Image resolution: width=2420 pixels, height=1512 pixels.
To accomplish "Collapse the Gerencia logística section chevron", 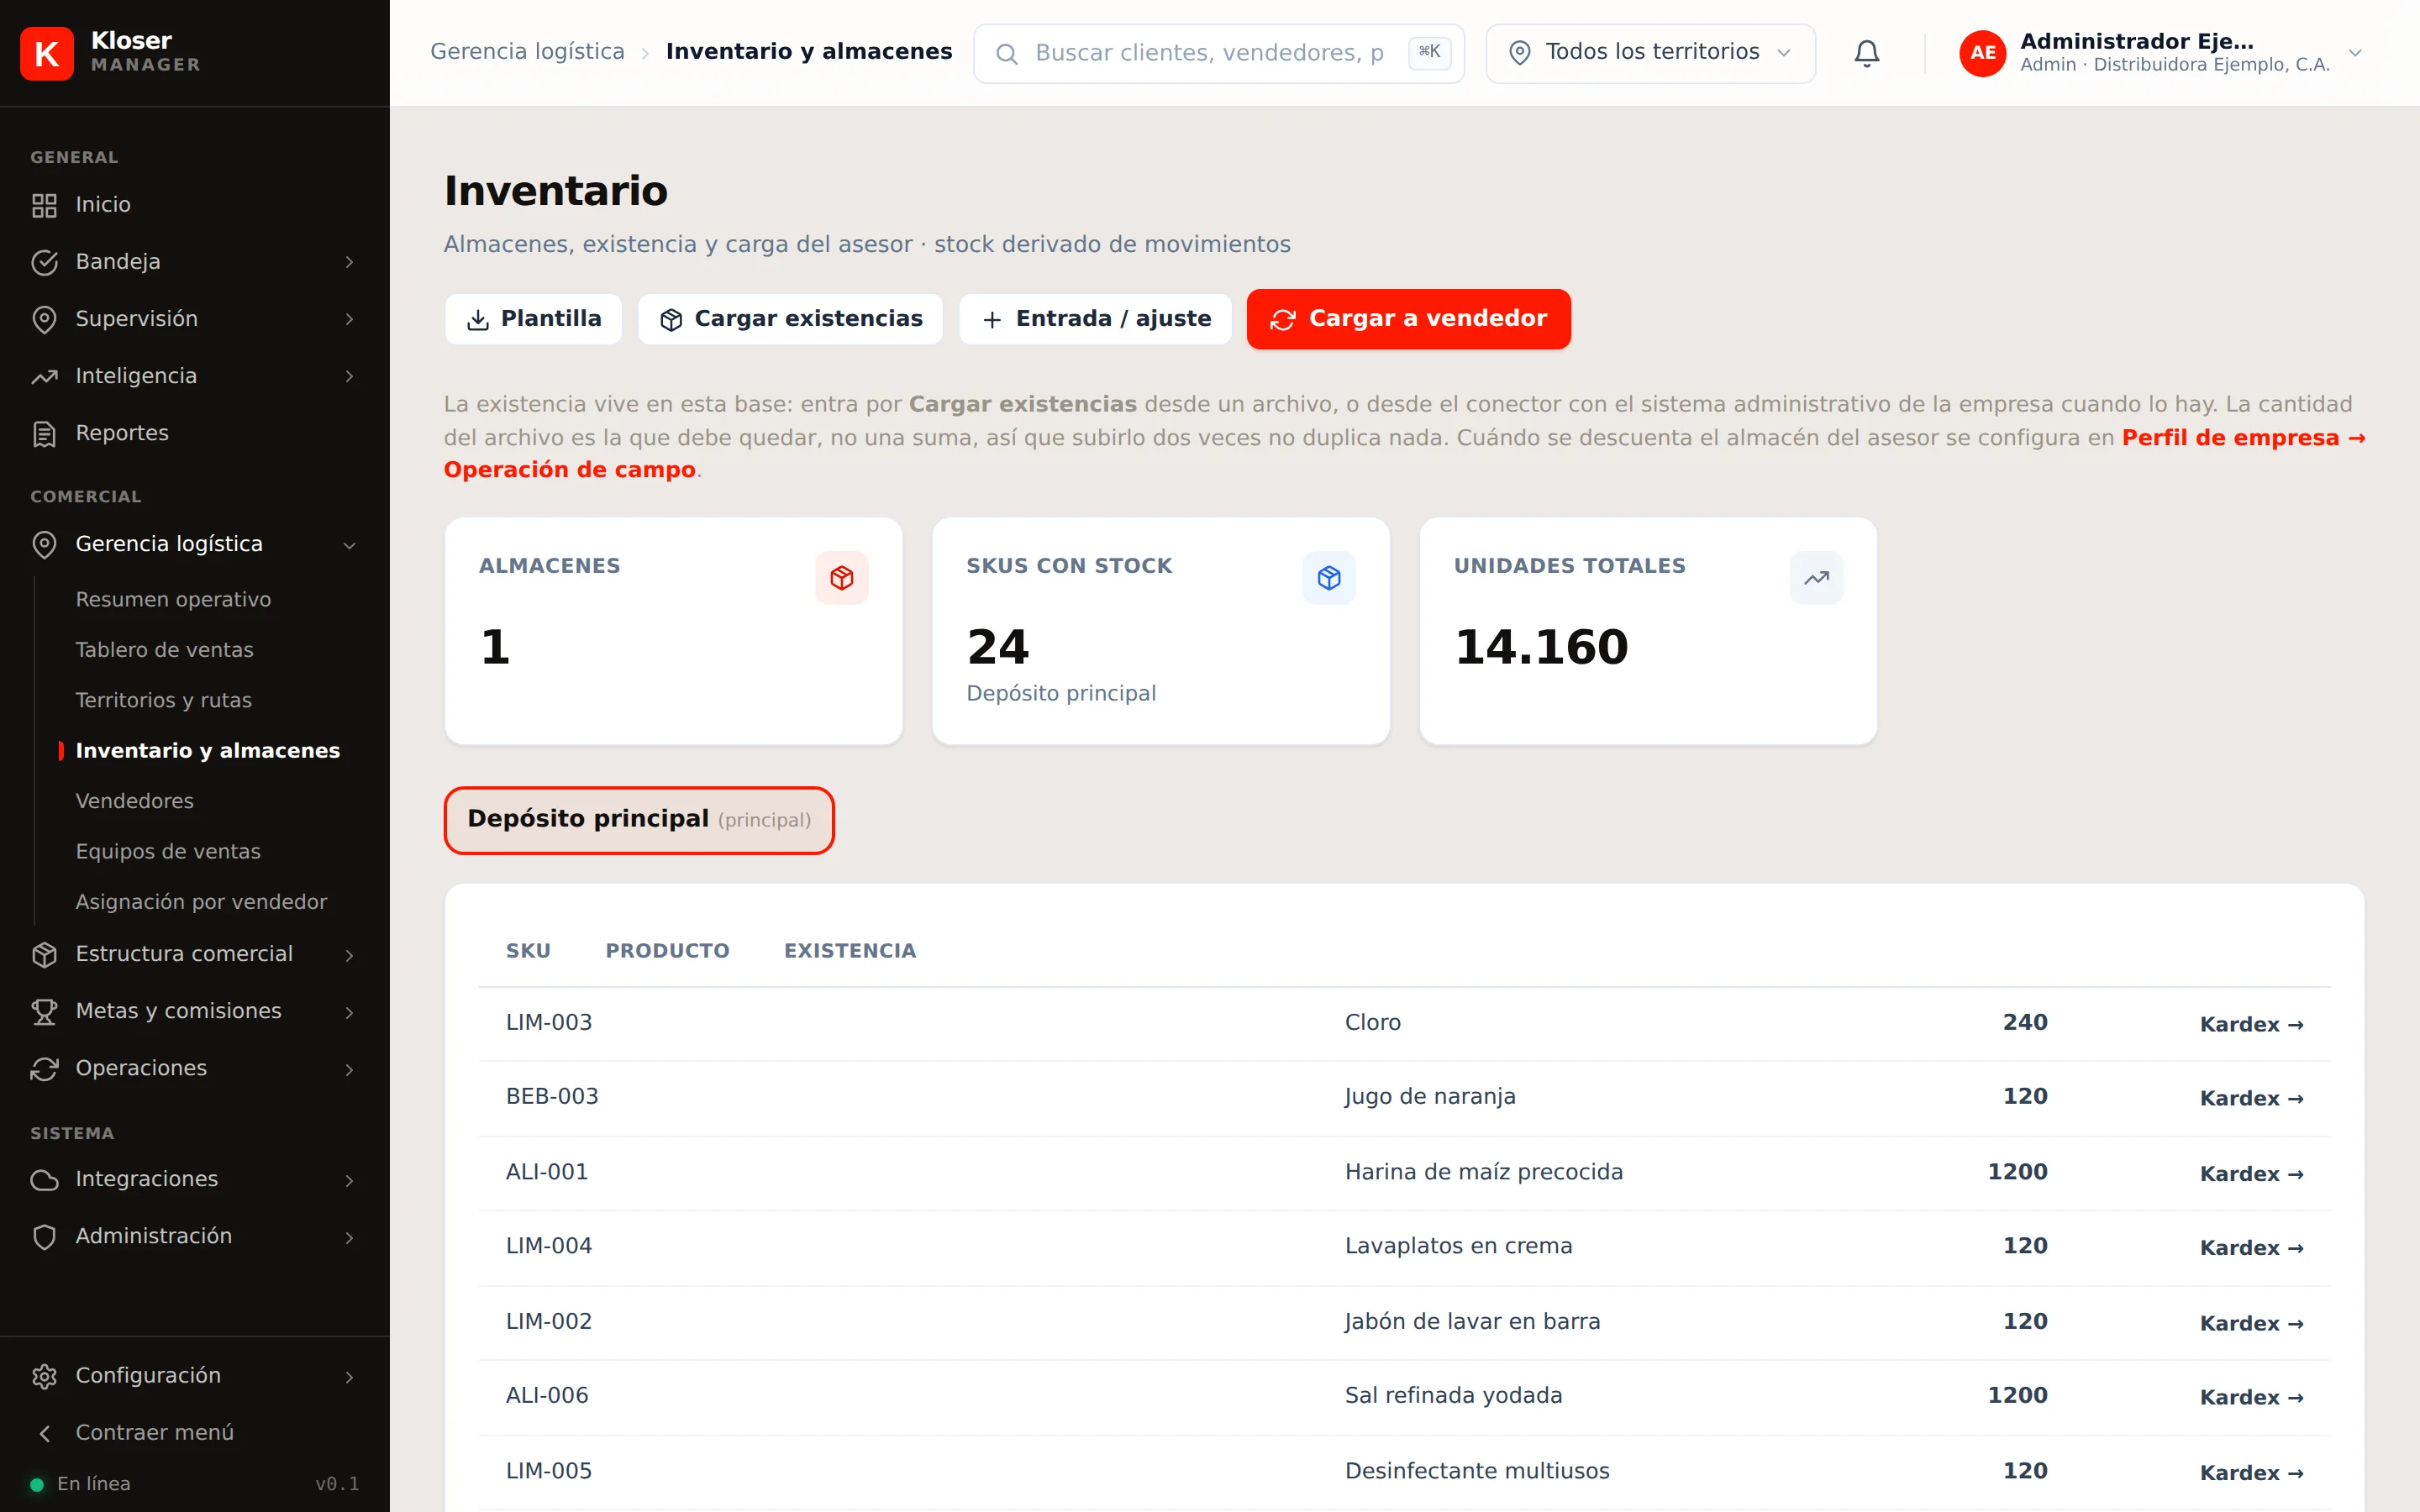I will pyautogui.click(x=349, y=545).
